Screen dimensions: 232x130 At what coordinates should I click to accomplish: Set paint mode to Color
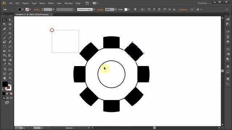pos(4,94)
